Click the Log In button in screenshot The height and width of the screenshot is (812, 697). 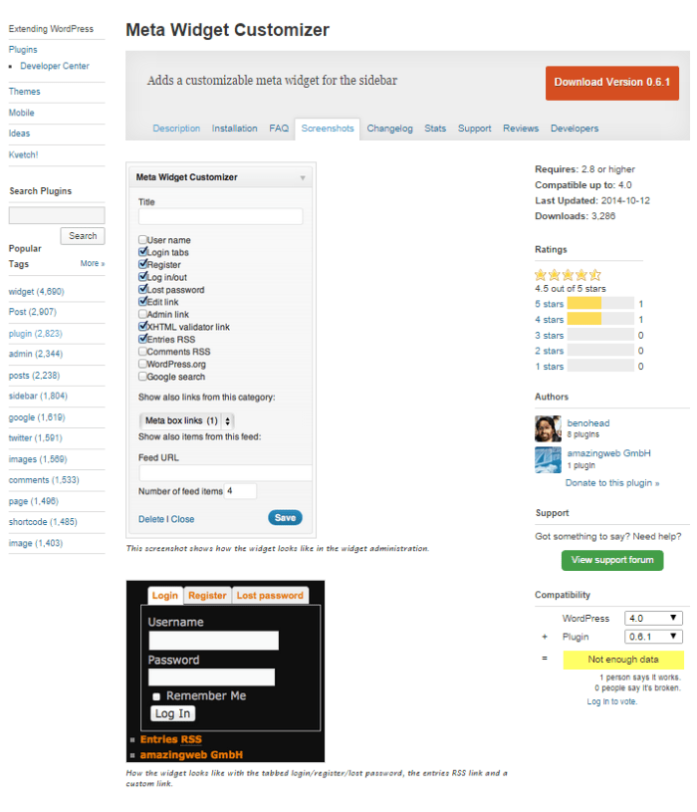tap(173, 713)
